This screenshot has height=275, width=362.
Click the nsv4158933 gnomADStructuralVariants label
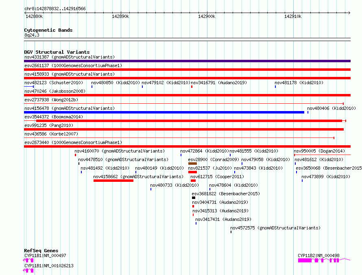pyautogui.click(x=70, y=74)
